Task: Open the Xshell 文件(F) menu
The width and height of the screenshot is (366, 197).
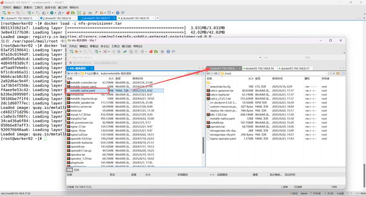Action: (x=7, y=7)
